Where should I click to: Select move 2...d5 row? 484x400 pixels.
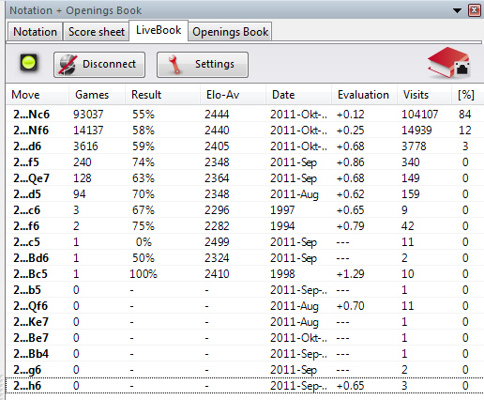(245, 194)
